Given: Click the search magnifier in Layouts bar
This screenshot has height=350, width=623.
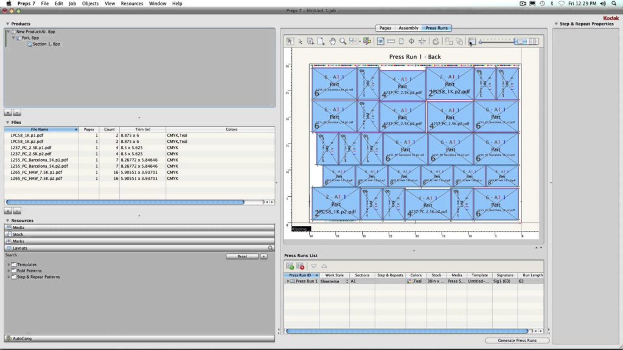Looking at the screenshot, I should click(x=271, y=248).
